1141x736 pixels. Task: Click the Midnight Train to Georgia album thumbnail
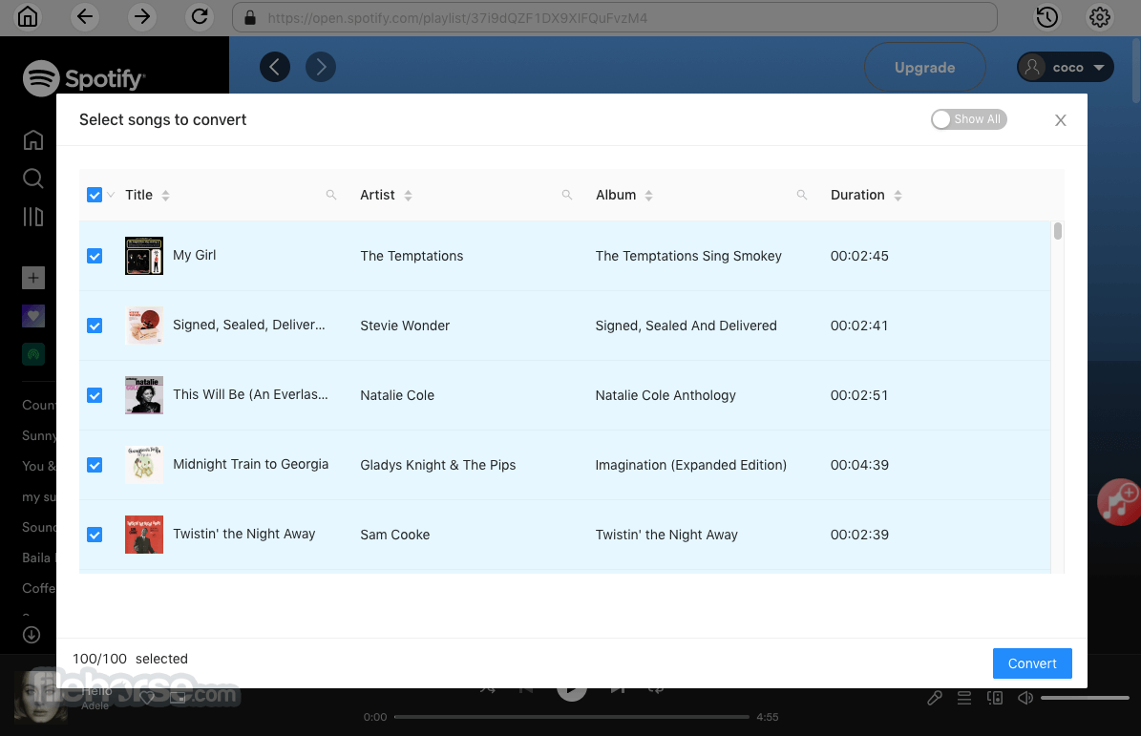pyautogui.click(x=144, y=466)
